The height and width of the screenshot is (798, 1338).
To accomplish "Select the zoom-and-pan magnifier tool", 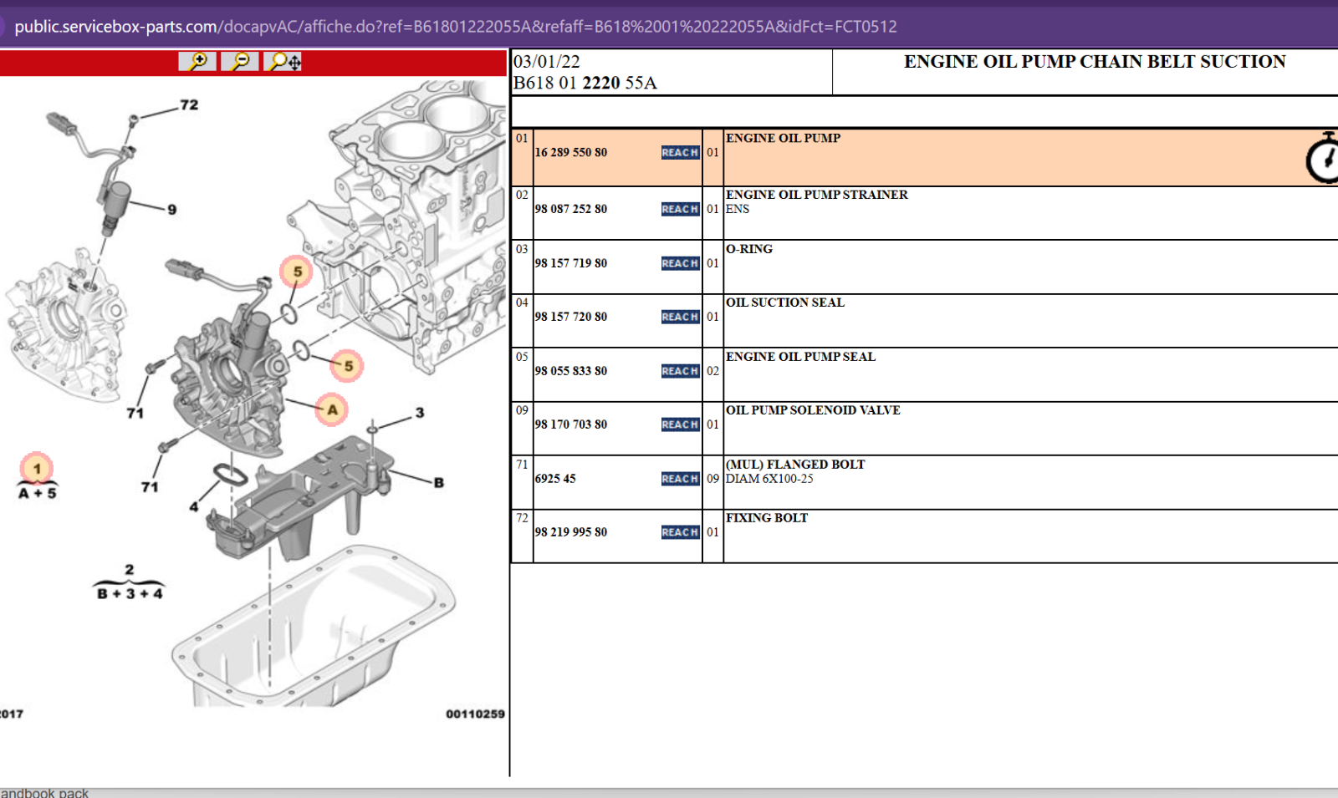I will point(283,61).
